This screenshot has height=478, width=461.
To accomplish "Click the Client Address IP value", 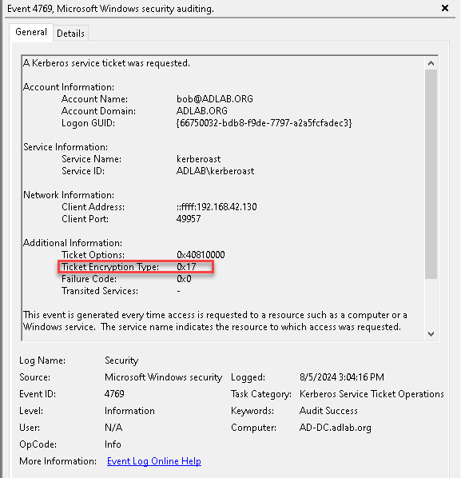I will click(x=217, y=207).
